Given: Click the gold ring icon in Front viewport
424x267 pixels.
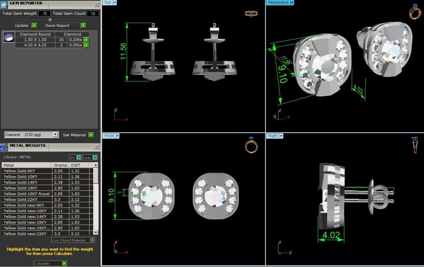Looking at the screenshot, I should point(251,145).
